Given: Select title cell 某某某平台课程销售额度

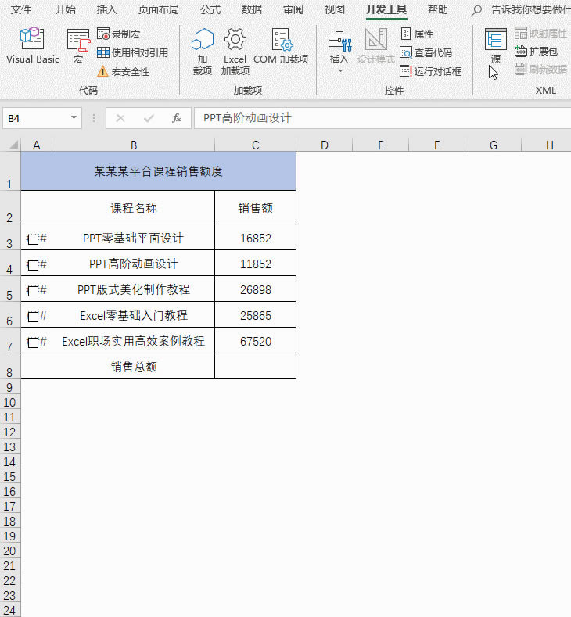Looking at the screenshot, I should point(158,171).
